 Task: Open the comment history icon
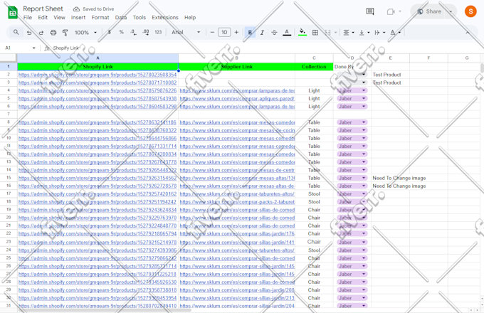(x=370, y=11)
